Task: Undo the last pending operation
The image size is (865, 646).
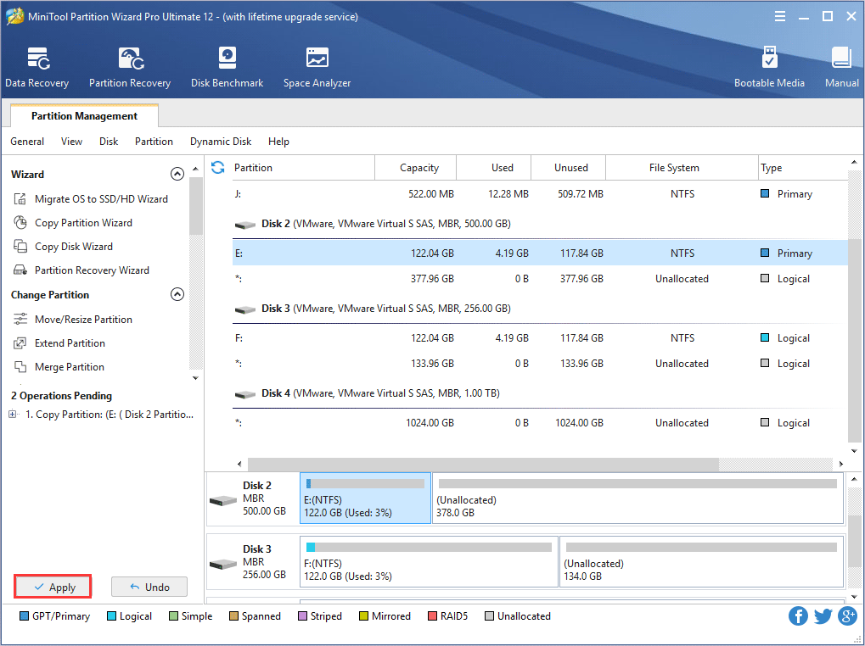Action: click(149, 587)
